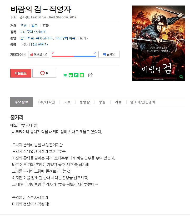Switch to the 포토 tab
This screenshot has width=190, height=216.
67,102
